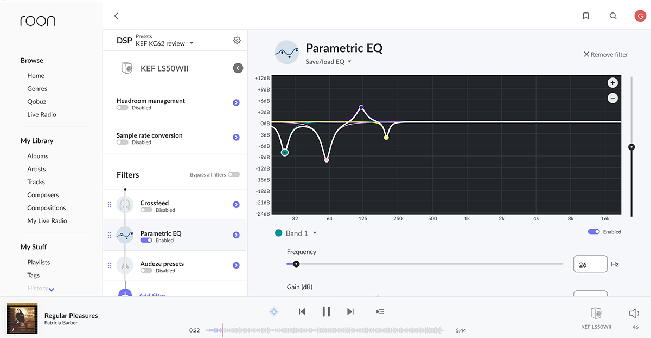Open Qobuz in the sidebar

(x=37, y=102)
